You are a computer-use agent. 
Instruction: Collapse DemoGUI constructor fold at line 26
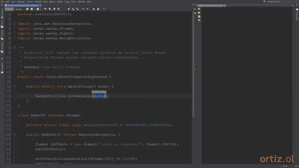(14, 134)
